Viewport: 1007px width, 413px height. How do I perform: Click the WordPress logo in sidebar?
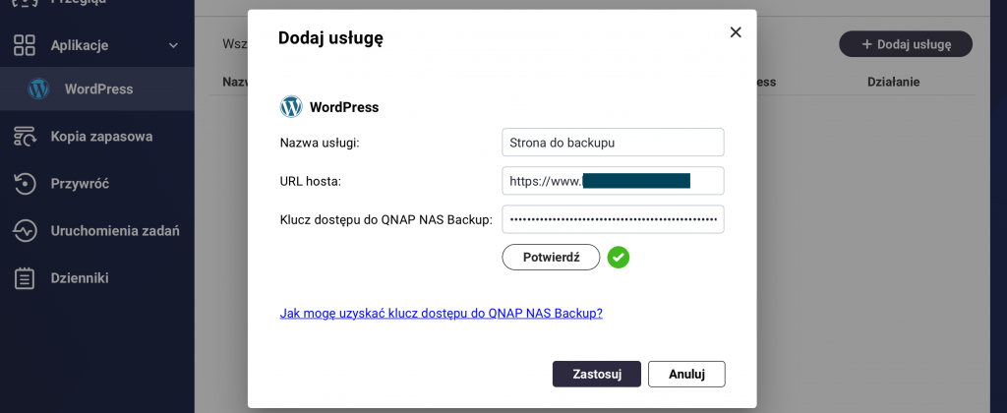pyautogui.click(x=38, y=89)
